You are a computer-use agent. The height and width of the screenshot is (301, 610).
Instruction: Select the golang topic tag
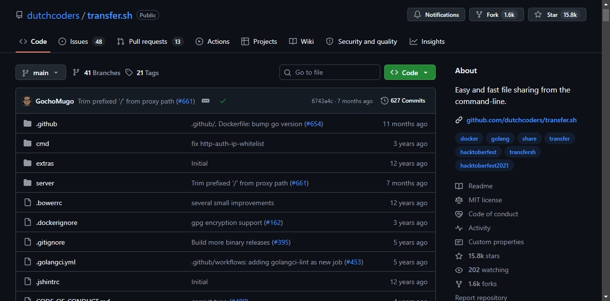click(500, 139)
